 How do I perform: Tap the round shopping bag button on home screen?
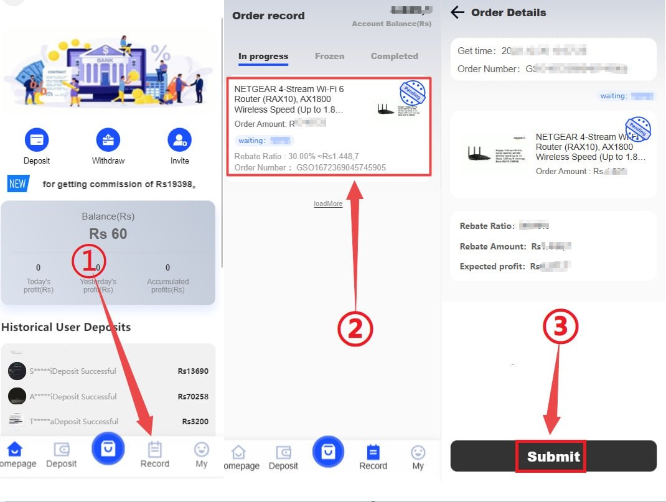[x=108, y=448]
